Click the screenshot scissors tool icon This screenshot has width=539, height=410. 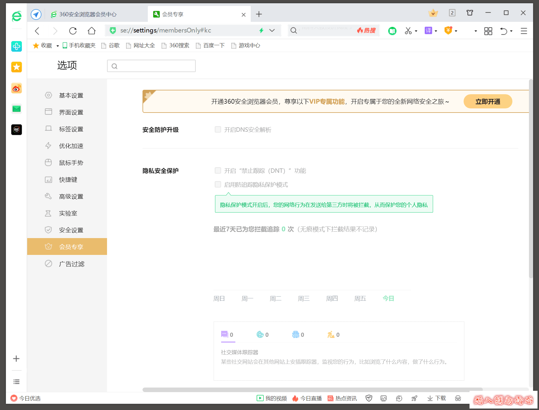pos(408,31)
